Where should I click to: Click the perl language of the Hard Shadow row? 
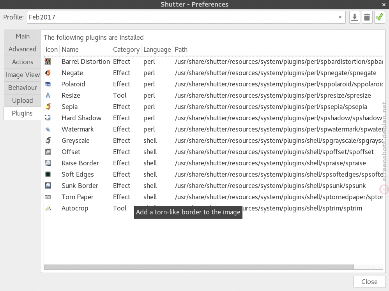click(x=149, y=118)
